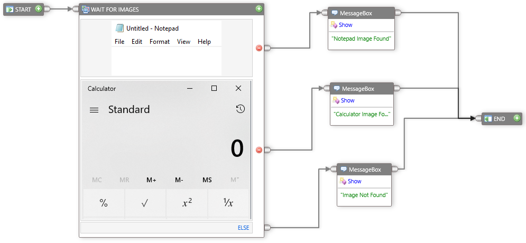Select "Image Not Found" text
The width and height of the screenshot is (526, 243).
[x=364, y=195]
